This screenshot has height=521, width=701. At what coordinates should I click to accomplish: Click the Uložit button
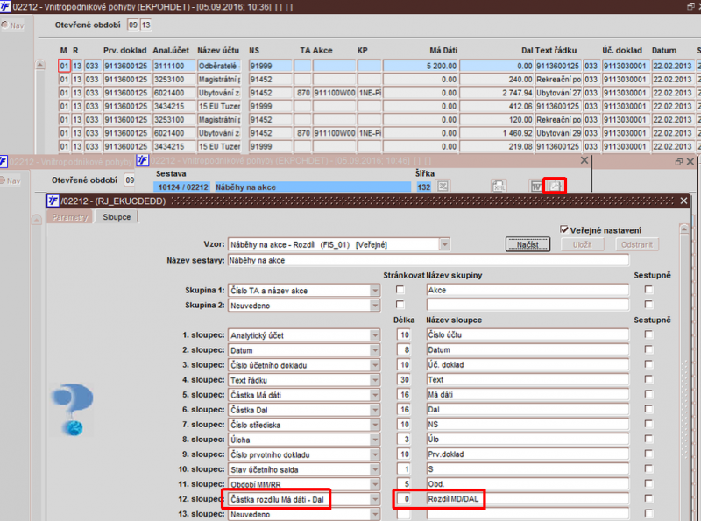point(582,244)
